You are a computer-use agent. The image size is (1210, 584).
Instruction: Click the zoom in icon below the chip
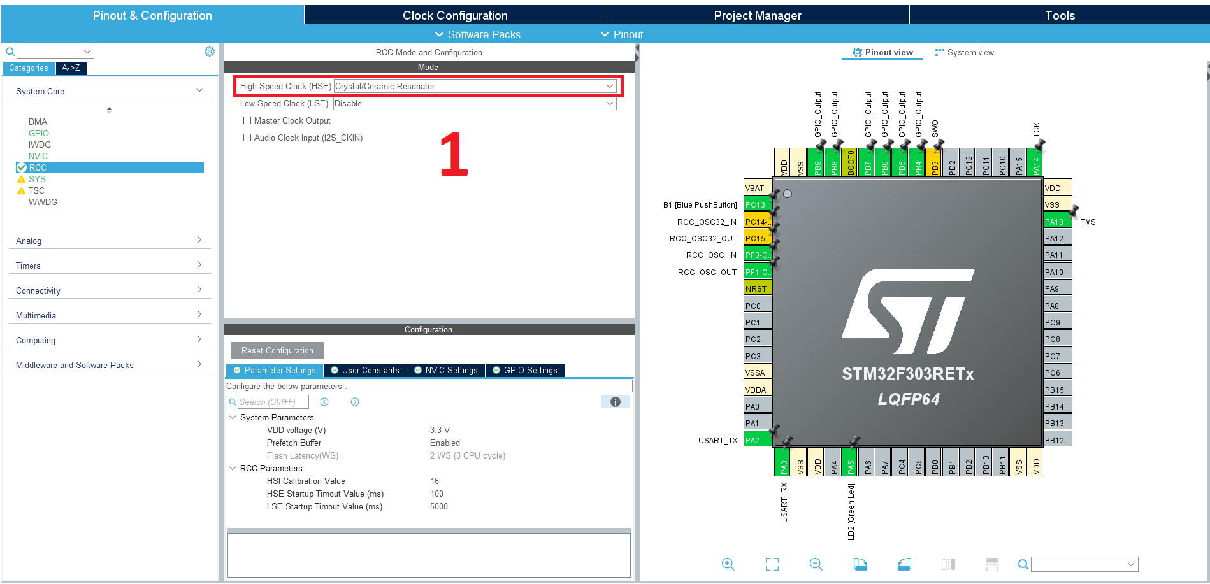point(728,564)
